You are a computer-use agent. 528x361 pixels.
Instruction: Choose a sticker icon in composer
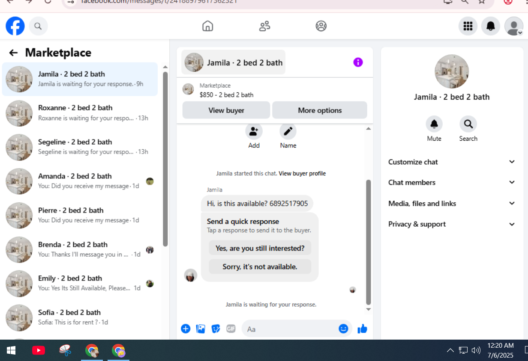(216, 328)
